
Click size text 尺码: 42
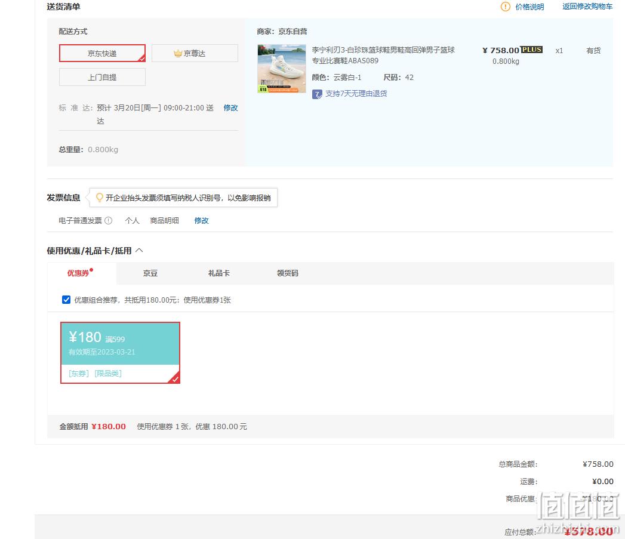point(398,78)
